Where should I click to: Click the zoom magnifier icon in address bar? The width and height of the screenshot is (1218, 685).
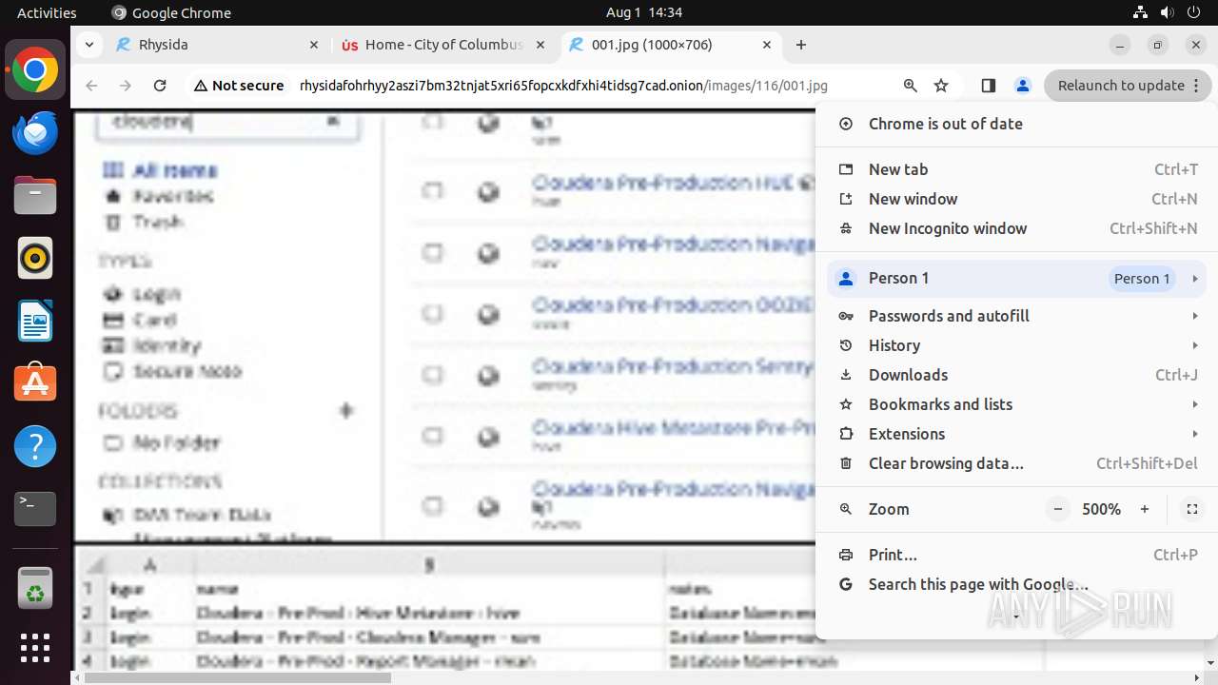911,86
